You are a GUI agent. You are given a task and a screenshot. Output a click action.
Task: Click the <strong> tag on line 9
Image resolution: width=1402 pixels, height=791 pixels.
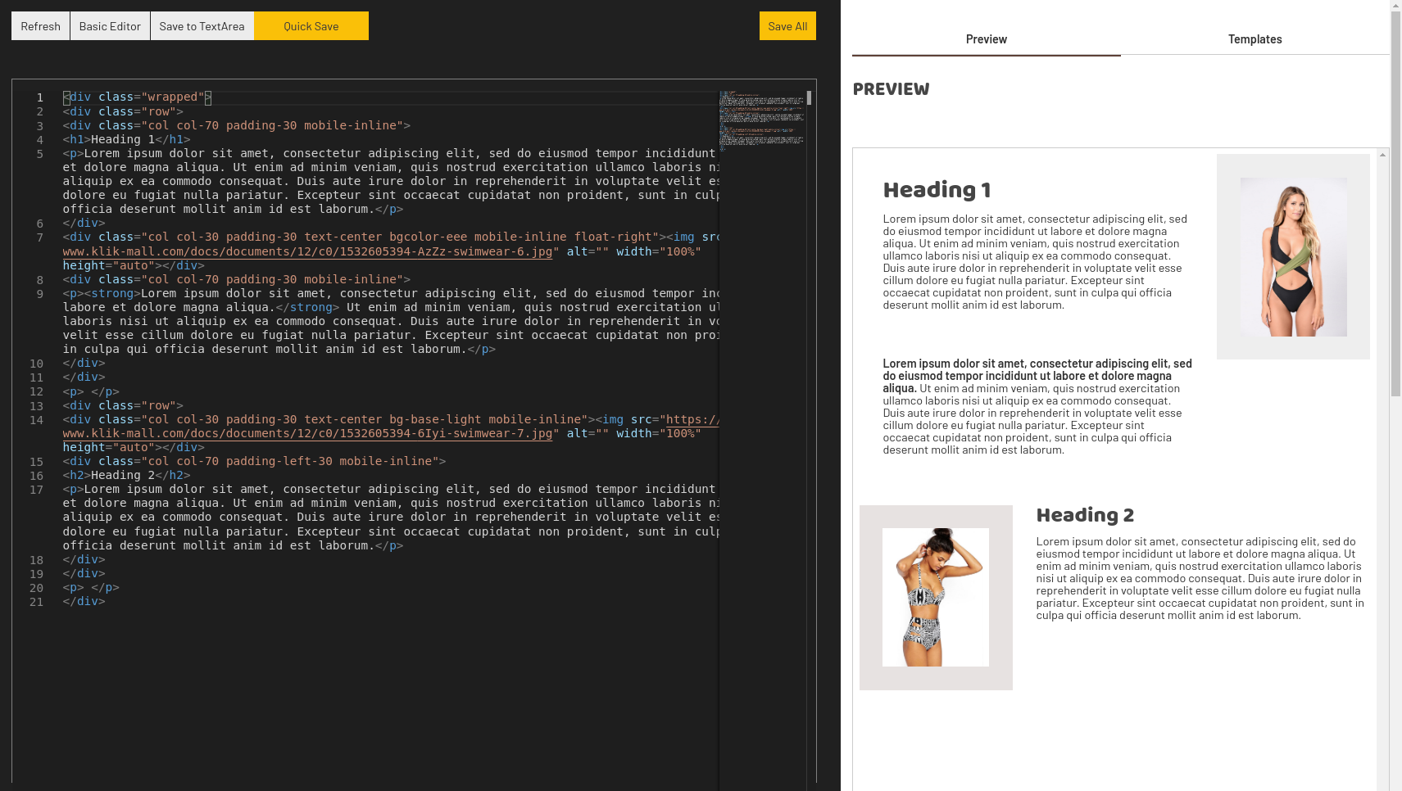point(112,293)
